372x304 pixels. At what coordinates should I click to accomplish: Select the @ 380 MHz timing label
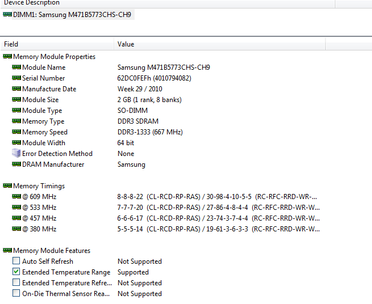39,229
